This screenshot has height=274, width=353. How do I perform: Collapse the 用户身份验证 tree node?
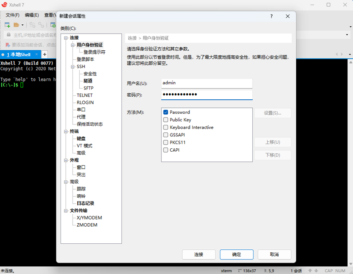click(x=73, y=45)
